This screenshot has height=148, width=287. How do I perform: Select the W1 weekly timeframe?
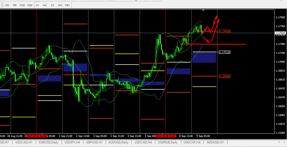pos(60,5)
